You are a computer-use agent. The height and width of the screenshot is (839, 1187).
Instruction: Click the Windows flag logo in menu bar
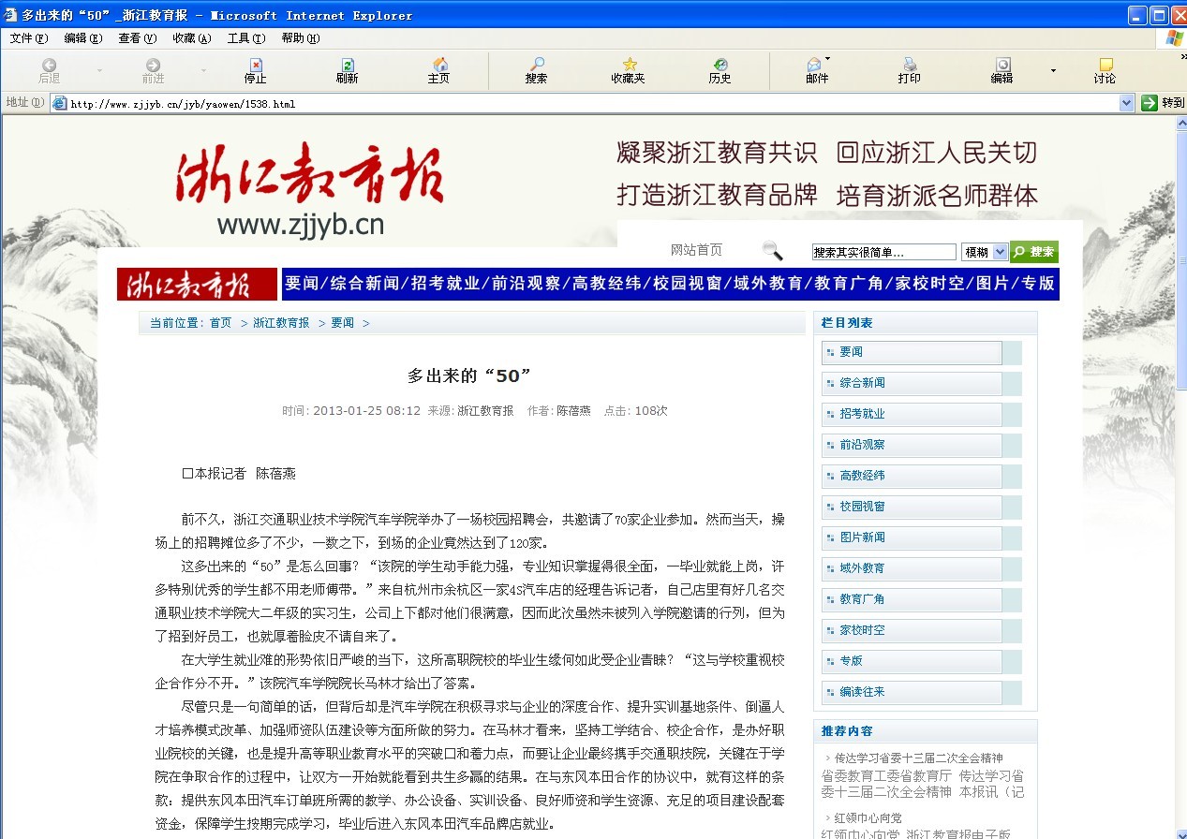coord(1174,38)
